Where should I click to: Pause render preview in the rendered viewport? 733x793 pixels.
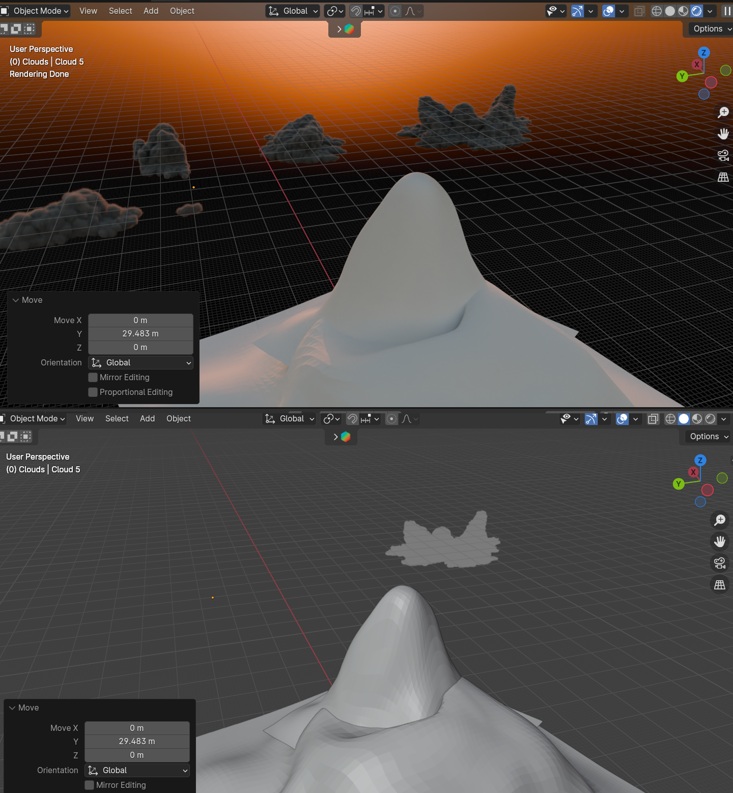[727, 11]
